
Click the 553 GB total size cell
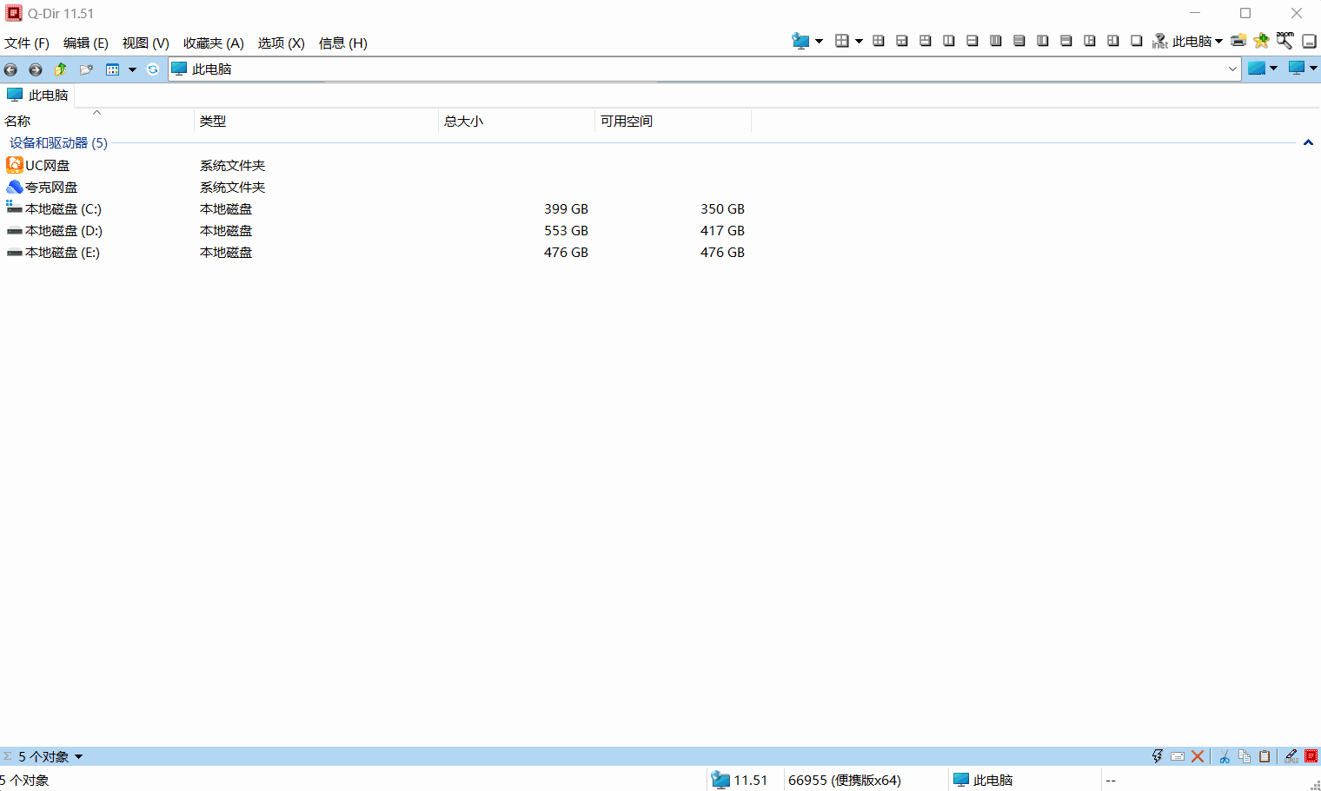pyautogui.click(x=566, y=230)
